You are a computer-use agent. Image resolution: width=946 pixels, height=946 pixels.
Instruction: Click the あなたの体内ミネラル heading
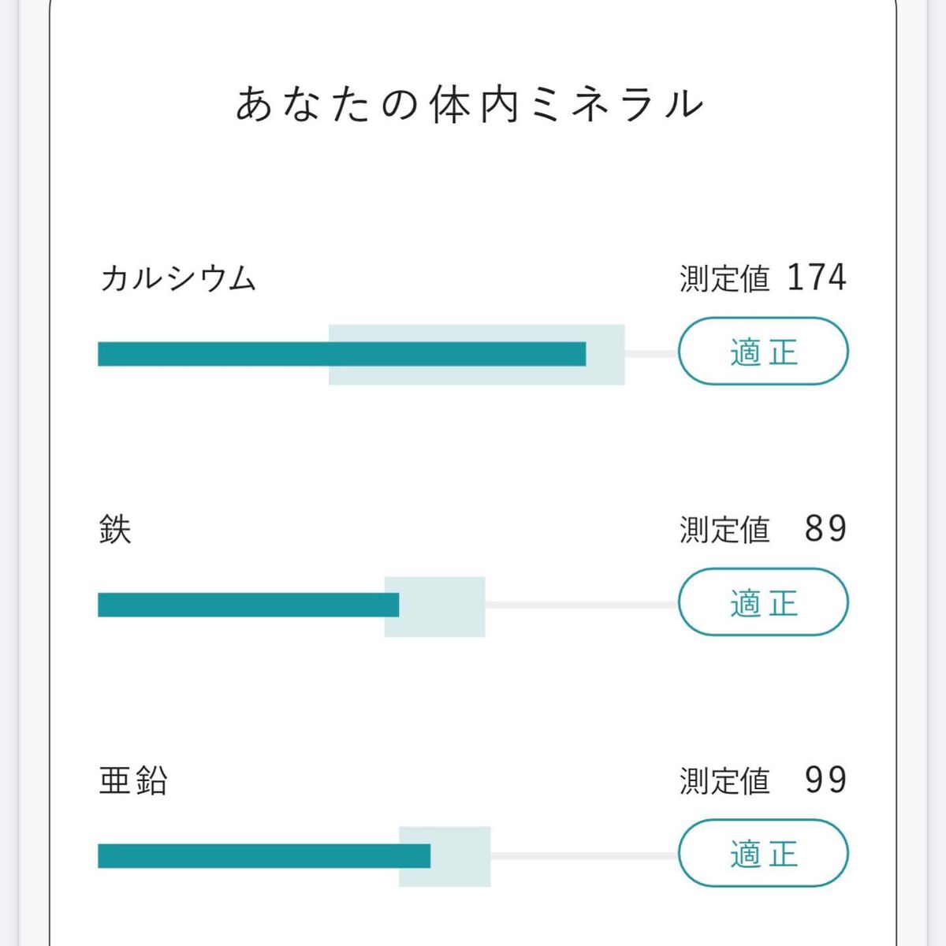coord(470,105)
